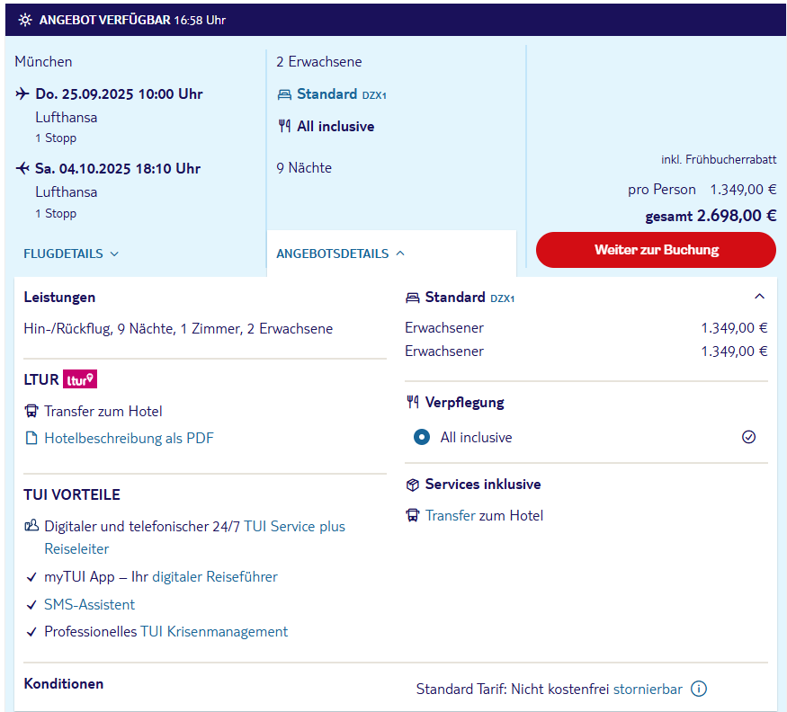This screenshot has height=712, width=787.
Task: Click the stornierbar link
Action: (648, 689)
